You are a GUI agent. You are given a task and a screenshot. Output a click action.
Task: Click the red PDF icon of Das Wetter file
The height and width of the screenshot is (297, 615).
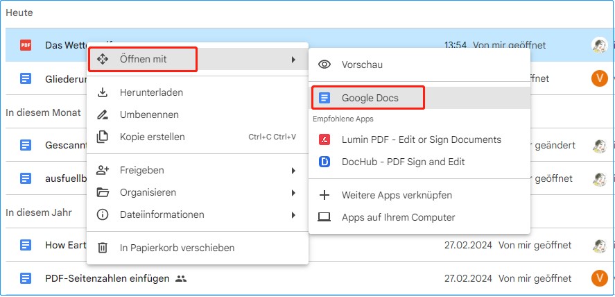point(26,45)
